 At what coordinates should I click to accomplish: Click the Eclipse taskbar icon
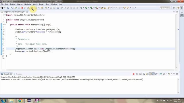coord(29,100)
